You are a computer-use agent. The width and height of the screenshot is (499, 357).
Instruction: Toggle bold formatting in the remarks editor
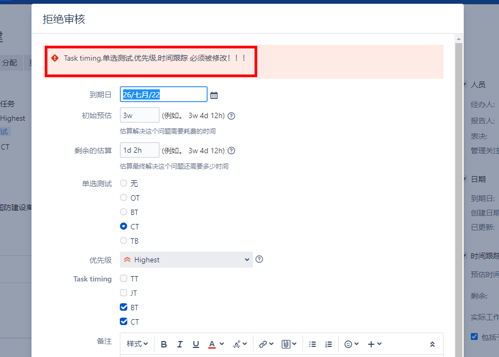[x=164, y=344]
